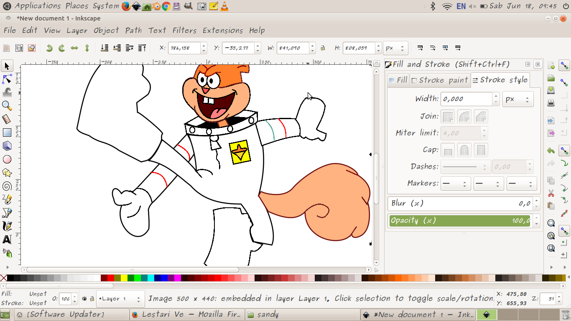
Task: Toggle the Layer 1 lock icon
Action: [x=92, y=299]
